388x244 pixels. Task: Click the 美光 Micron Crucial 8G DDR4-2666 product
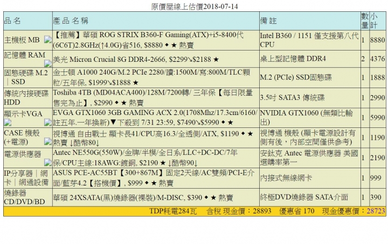136,60
